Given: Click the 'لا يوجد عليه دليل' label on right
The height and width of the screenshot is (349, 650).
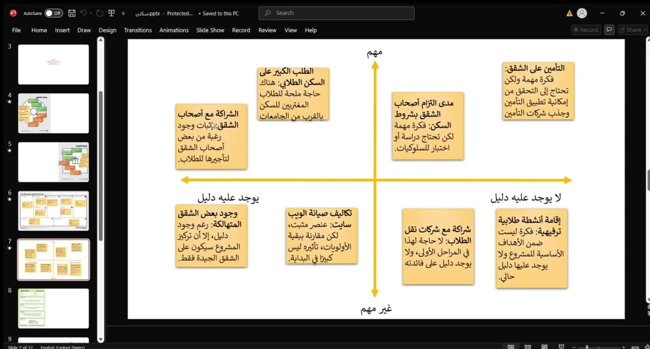Looking at the screenshot, I should tap(526, 198).
